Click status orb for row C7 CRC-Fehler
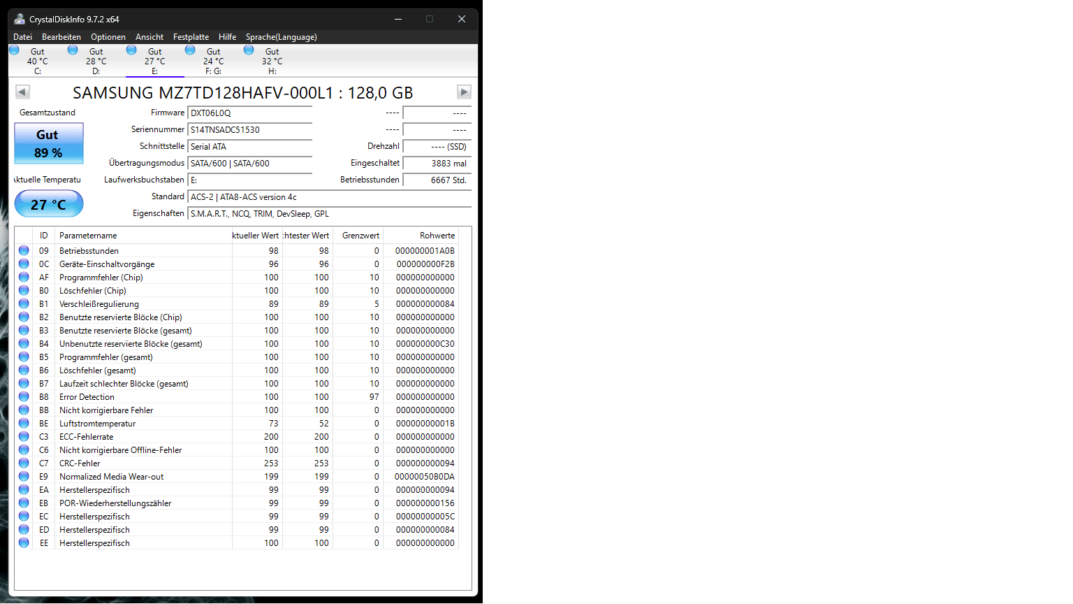This screenshot has height=604, width=1073. pyautogui.click(x=24, y=463)
